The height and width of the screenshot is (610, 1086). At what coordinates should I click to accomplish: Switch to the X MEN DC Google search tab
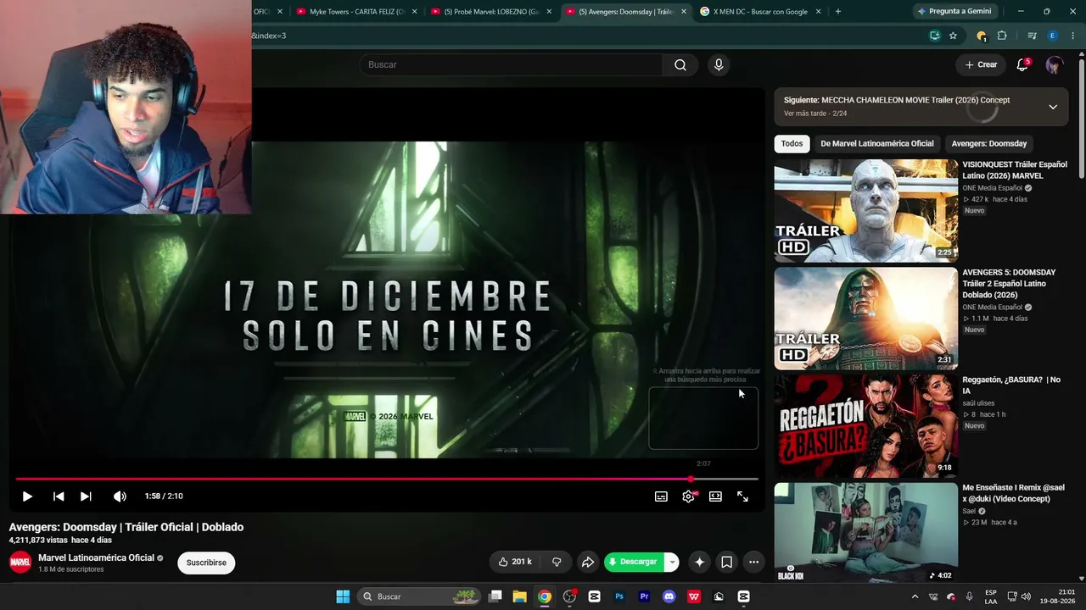click(760, 12)
